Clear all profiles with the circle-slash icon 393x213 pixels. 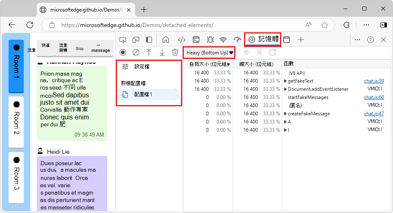(136, 52)
